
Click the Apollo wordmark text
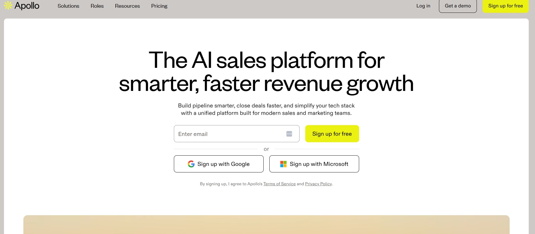click(27, 6)
